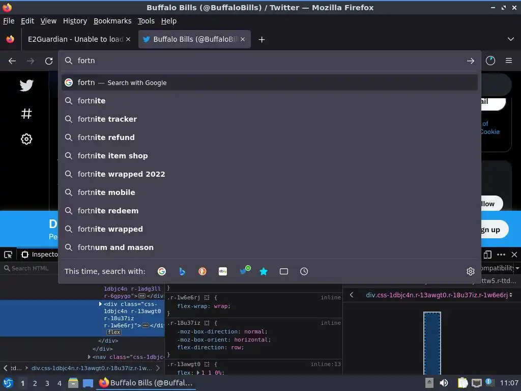
Task: Open the History menu
Action: coord(75,21)
